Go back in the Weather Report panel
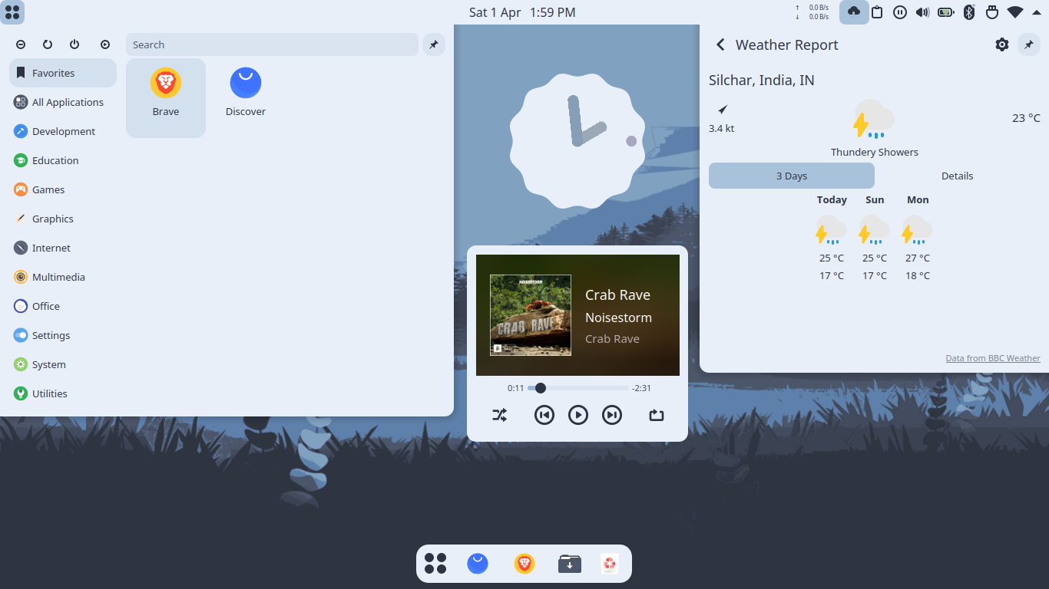 (x=720, y=44)
